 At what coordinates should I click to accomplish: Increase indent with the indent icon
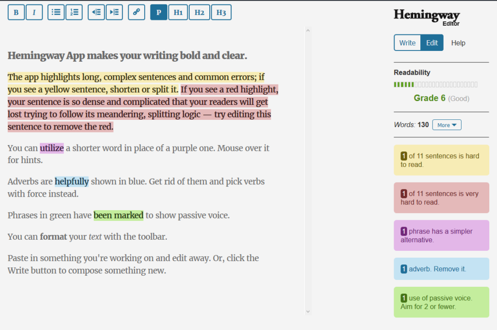coord(115,12)
